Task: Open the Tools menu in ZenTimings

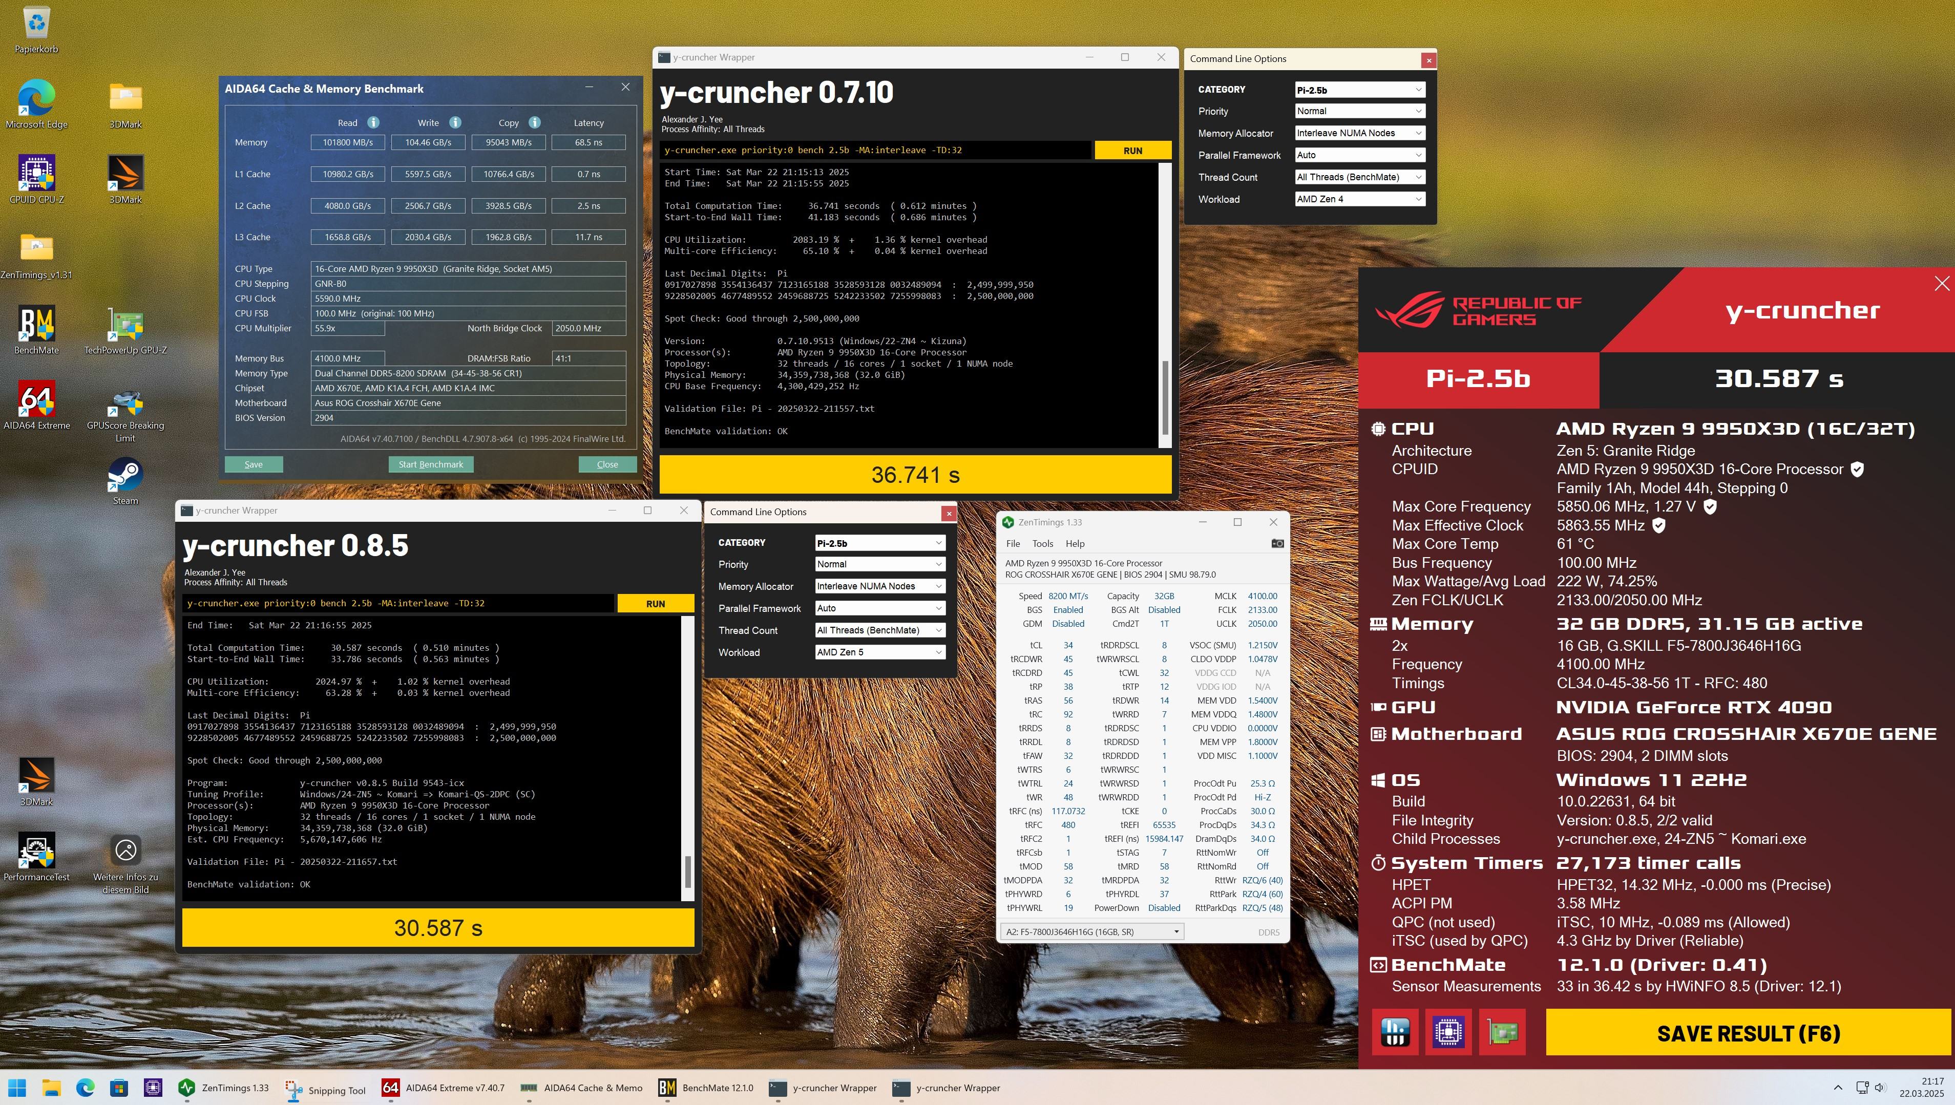Action: pos(1042,543)
